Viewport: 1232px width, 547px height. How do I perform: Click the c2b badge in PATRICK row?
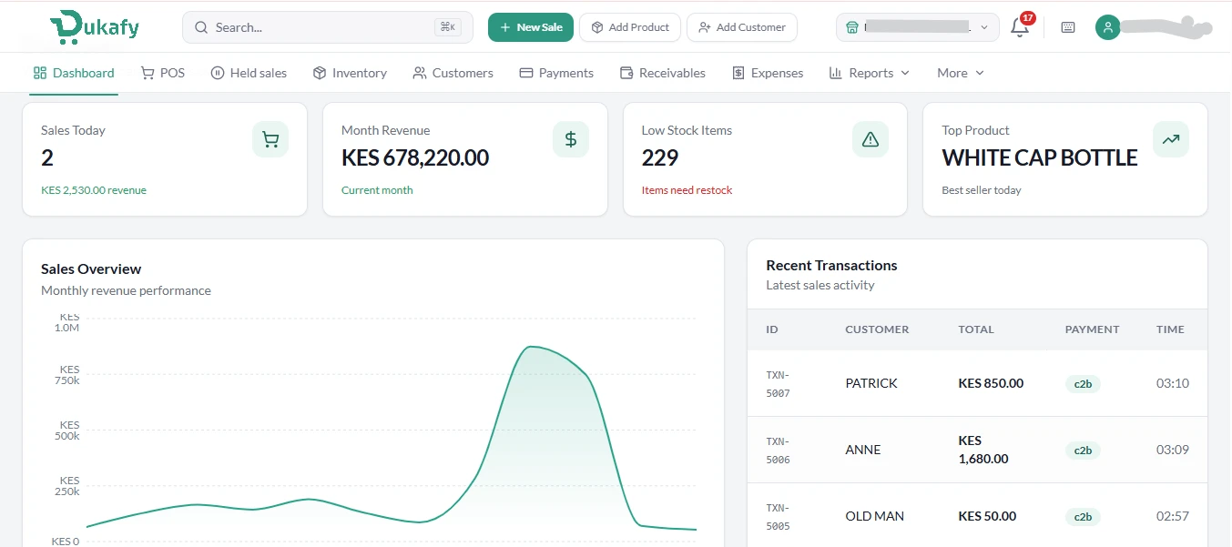(1083, 384)
